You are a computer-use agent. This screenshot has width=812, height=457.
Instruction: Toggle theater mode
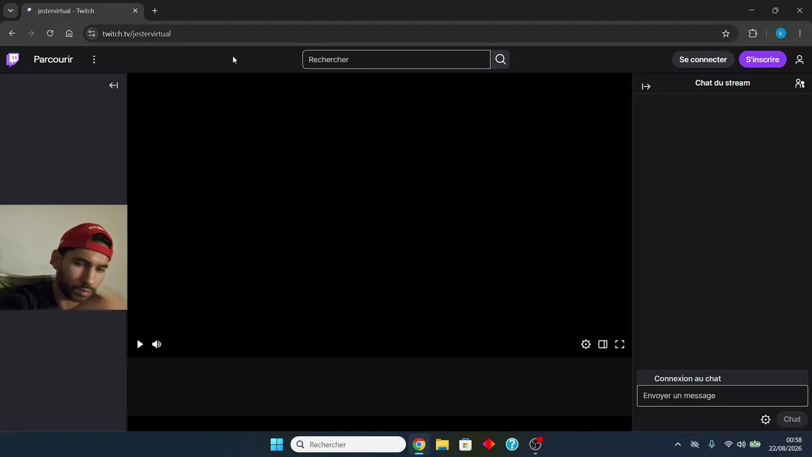pyautogui.click(x=603, y=344)
